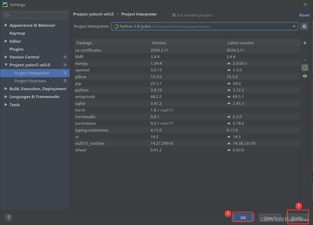Select the python package row
Viewport: 313px width, 225px height.
point(187,90)
